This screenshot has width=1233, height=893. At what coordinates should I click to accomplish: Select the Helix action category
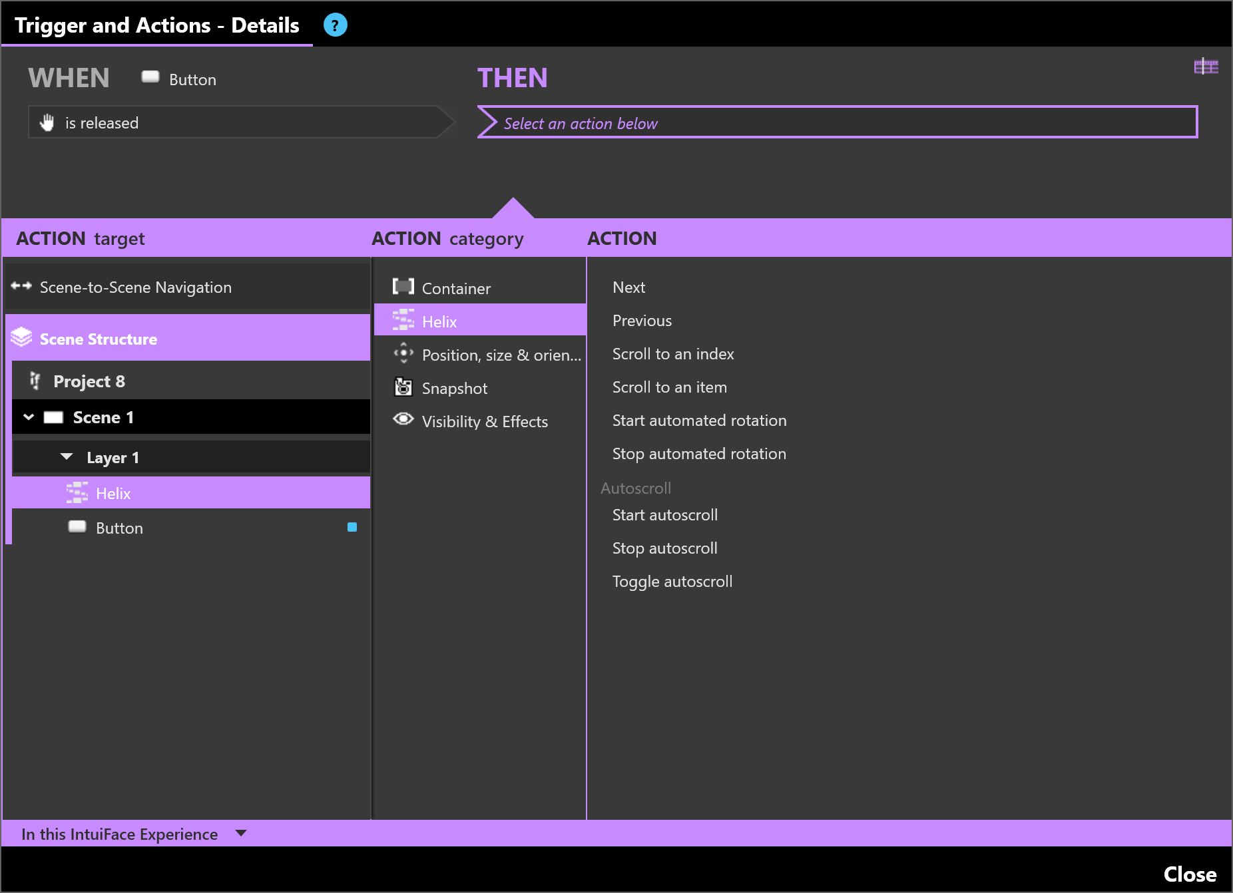click(439, 321)
